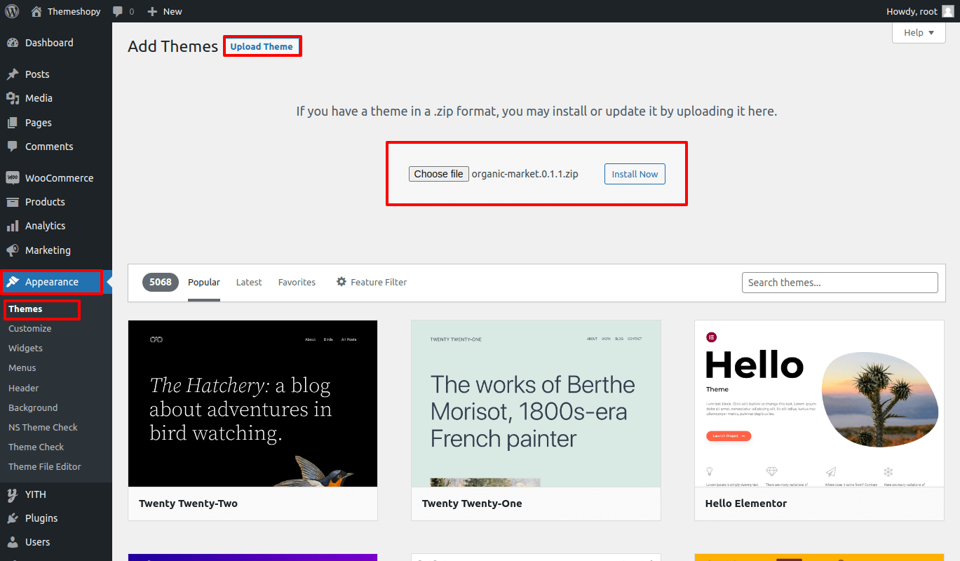Open the comments bubble icon in admin bar

pyautogui.click(x=118, y=11)
